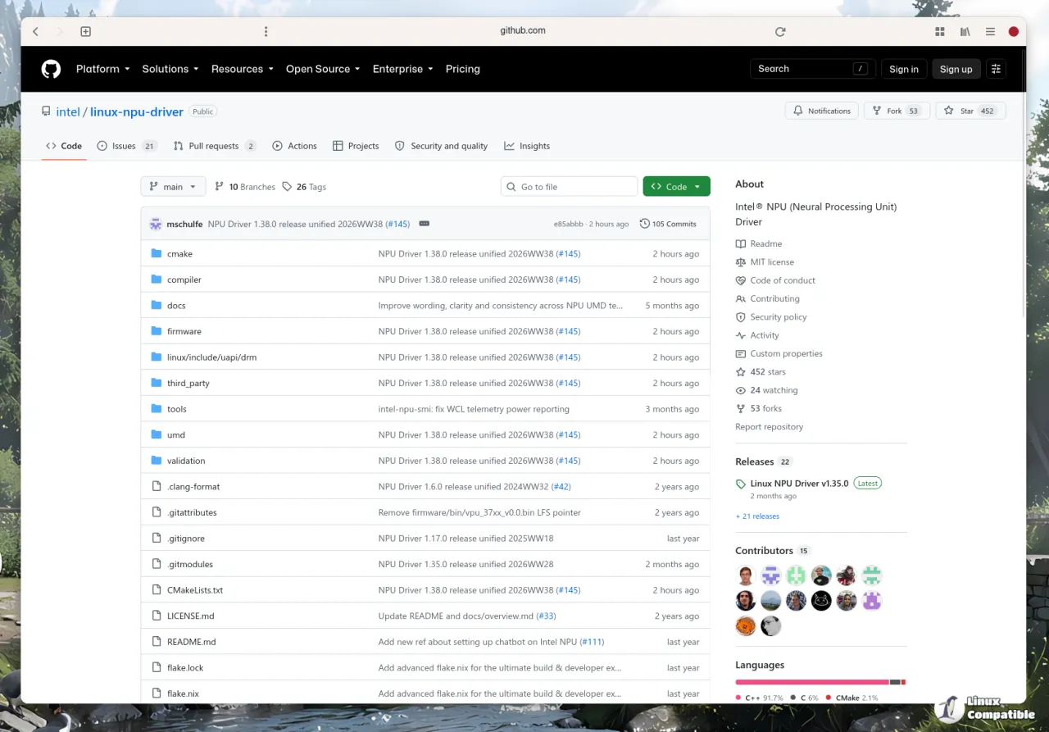Expand the Open Source menu
This screenshot has height=732, width=1049.
(x=323, y=69)
